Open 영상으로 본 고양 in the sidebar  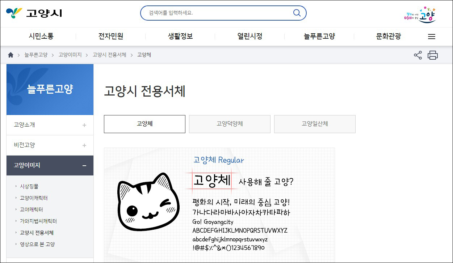click(x=38, y=244)
